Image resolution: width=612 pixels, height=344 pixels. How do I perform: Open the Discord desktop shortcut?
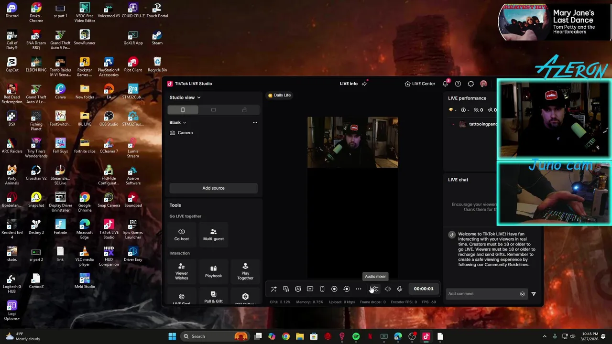coord(12,10)
